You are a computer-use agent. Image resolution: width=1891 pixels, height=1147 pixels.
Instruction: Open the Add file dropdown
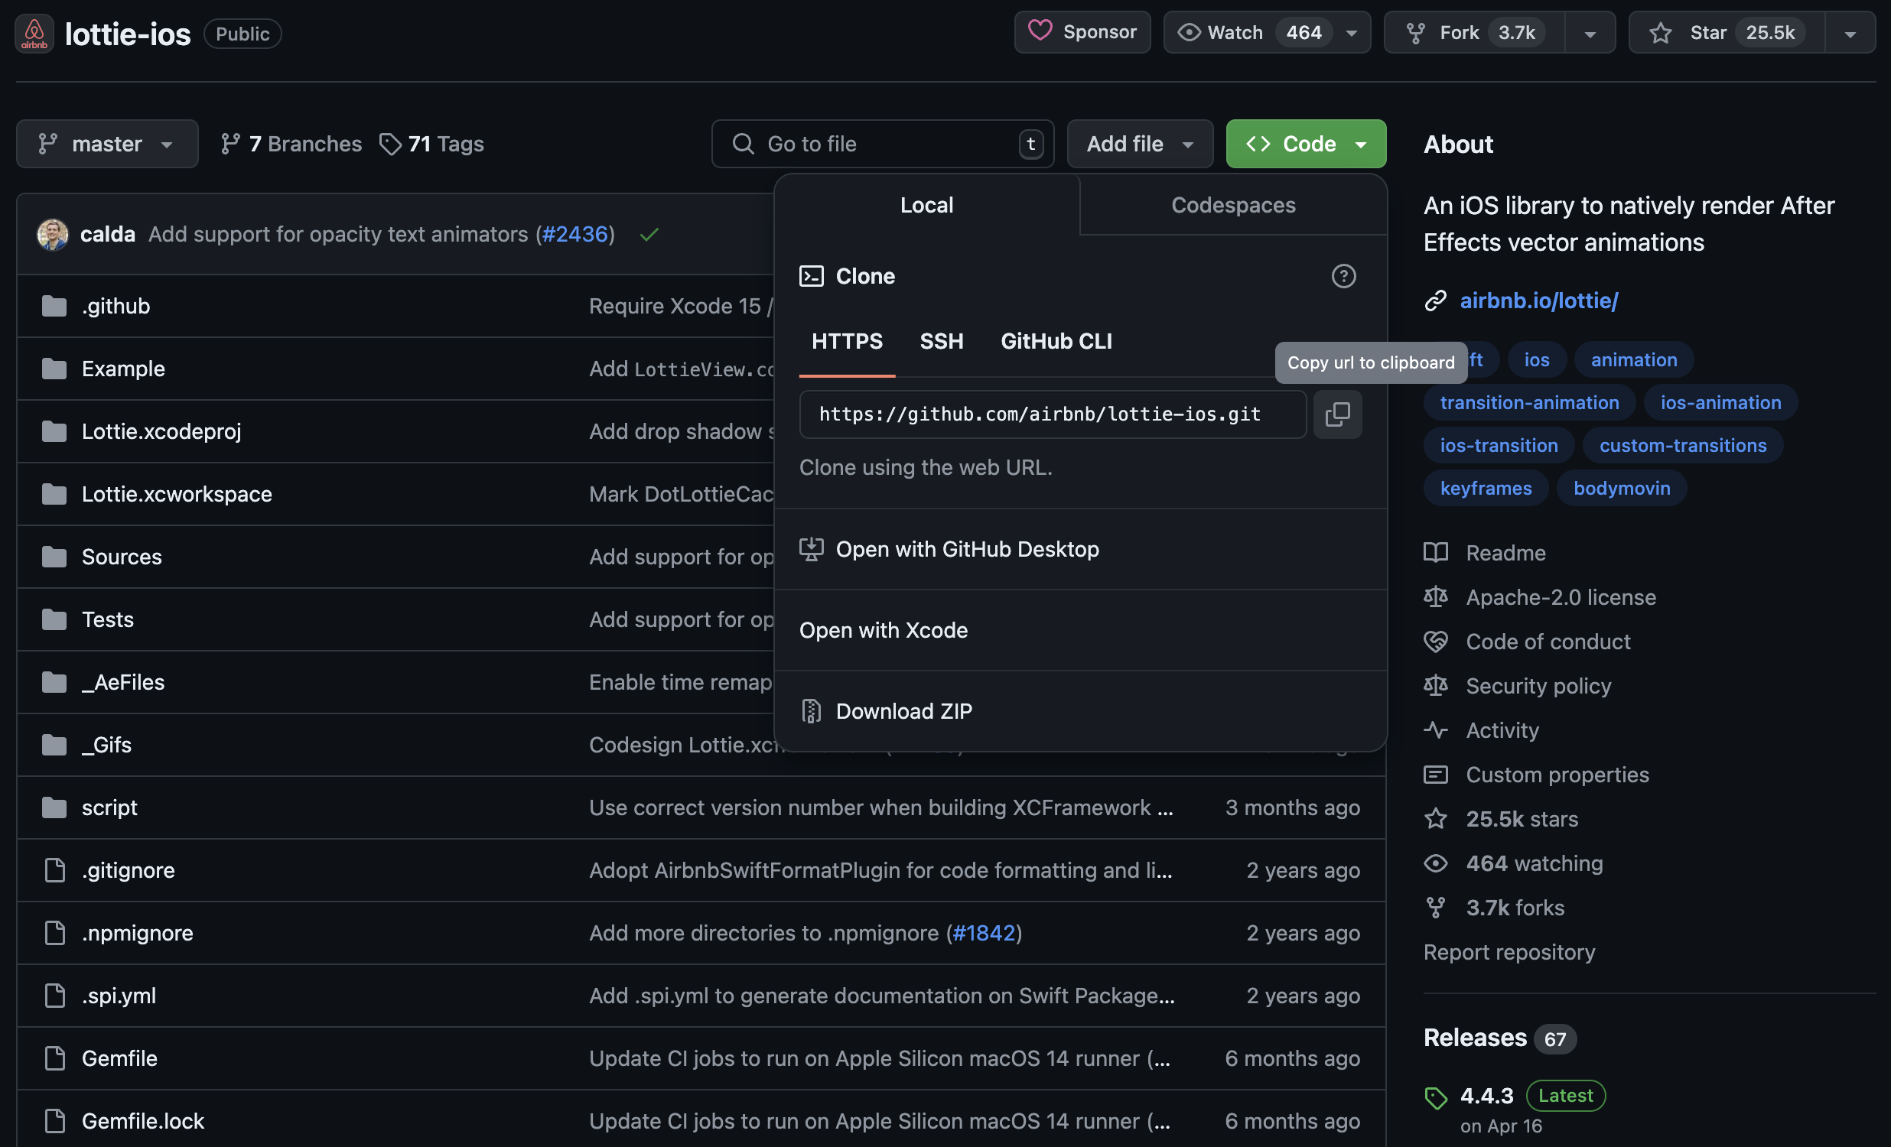(1139, 145)
